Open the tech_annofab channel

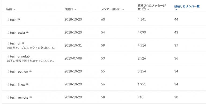(20, 57)
